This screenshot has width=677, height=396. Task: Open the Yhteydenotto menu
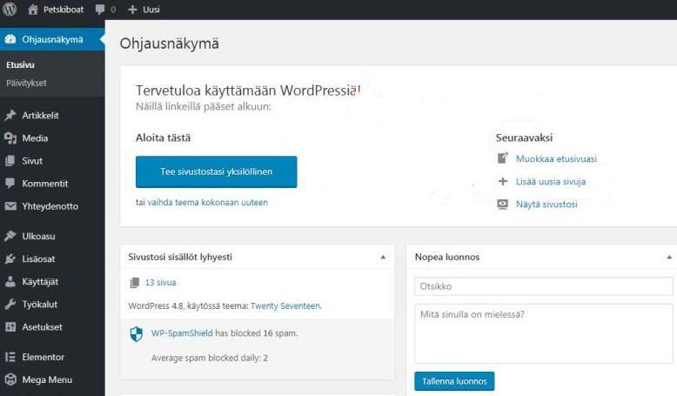(x=50, y=206)
